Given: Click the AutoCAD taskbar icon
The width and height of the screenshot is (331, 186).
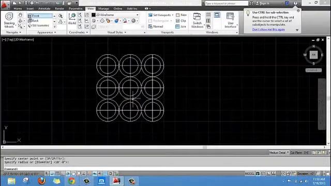Looking at the screenshot, I should tap(116, 181).
